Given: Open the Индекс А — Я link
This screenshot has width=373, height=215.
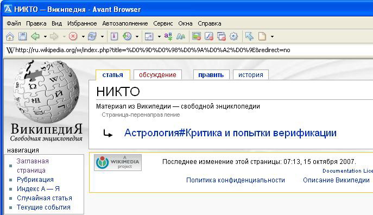Looking at the screenshot, I should pyautogui.click(x=38, y=189).
